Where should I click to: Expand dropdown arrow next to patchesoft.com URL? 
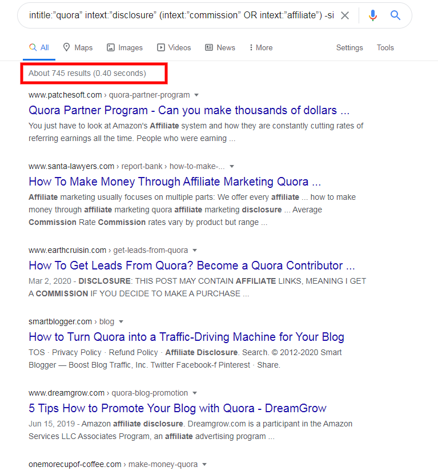pyautogui.click(x=196, y=95)
